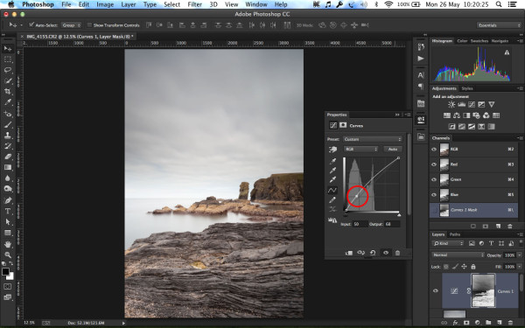Select the Eraser tool
The image size is (525, 328).
[7, 157]
